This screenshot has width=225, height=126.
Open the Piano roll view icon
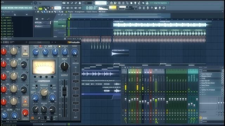115,3
